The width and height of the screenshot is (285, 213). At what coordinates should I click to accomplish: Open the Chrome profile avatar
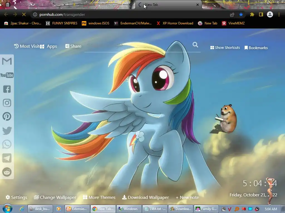click(270, 14)
